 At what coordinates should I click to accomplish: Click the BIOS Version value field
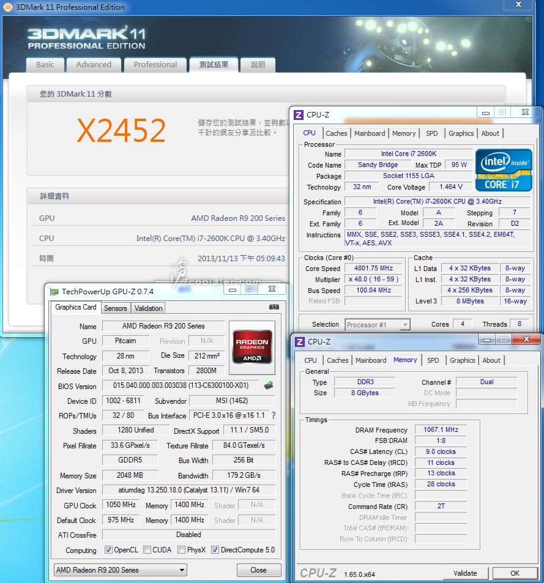tap(181, 385)
